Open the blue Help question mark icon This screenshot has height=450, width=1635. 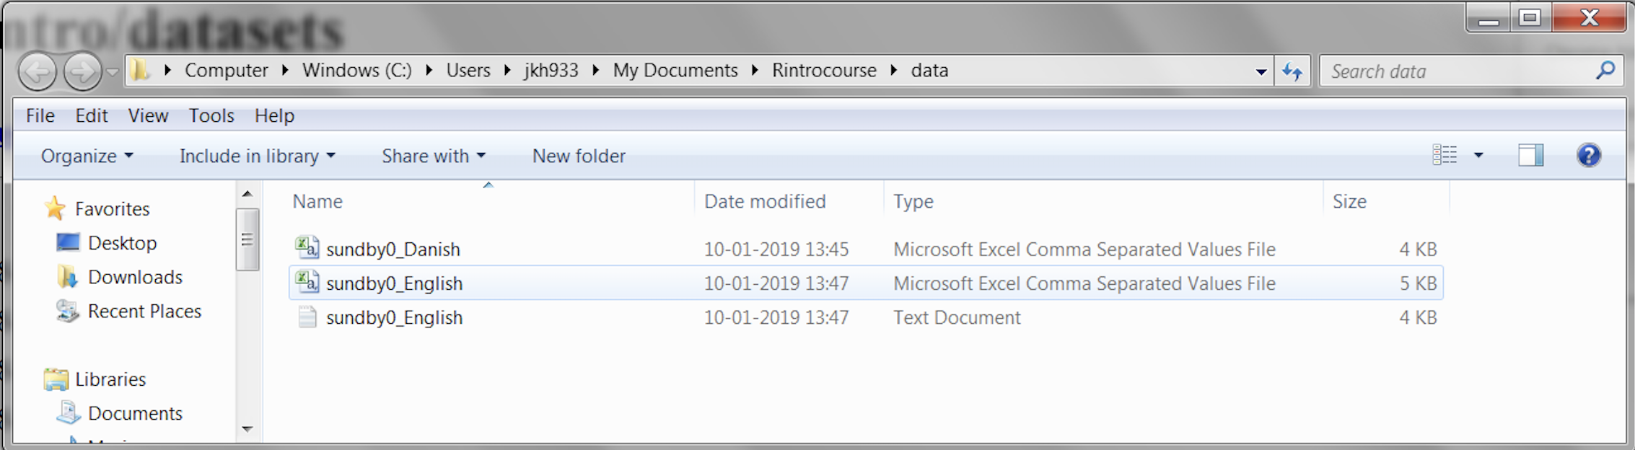click(1588, 155)
